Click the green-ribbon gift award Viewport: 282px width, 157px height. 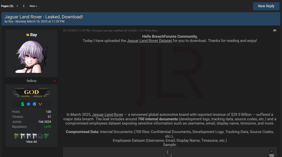(46, 136)
